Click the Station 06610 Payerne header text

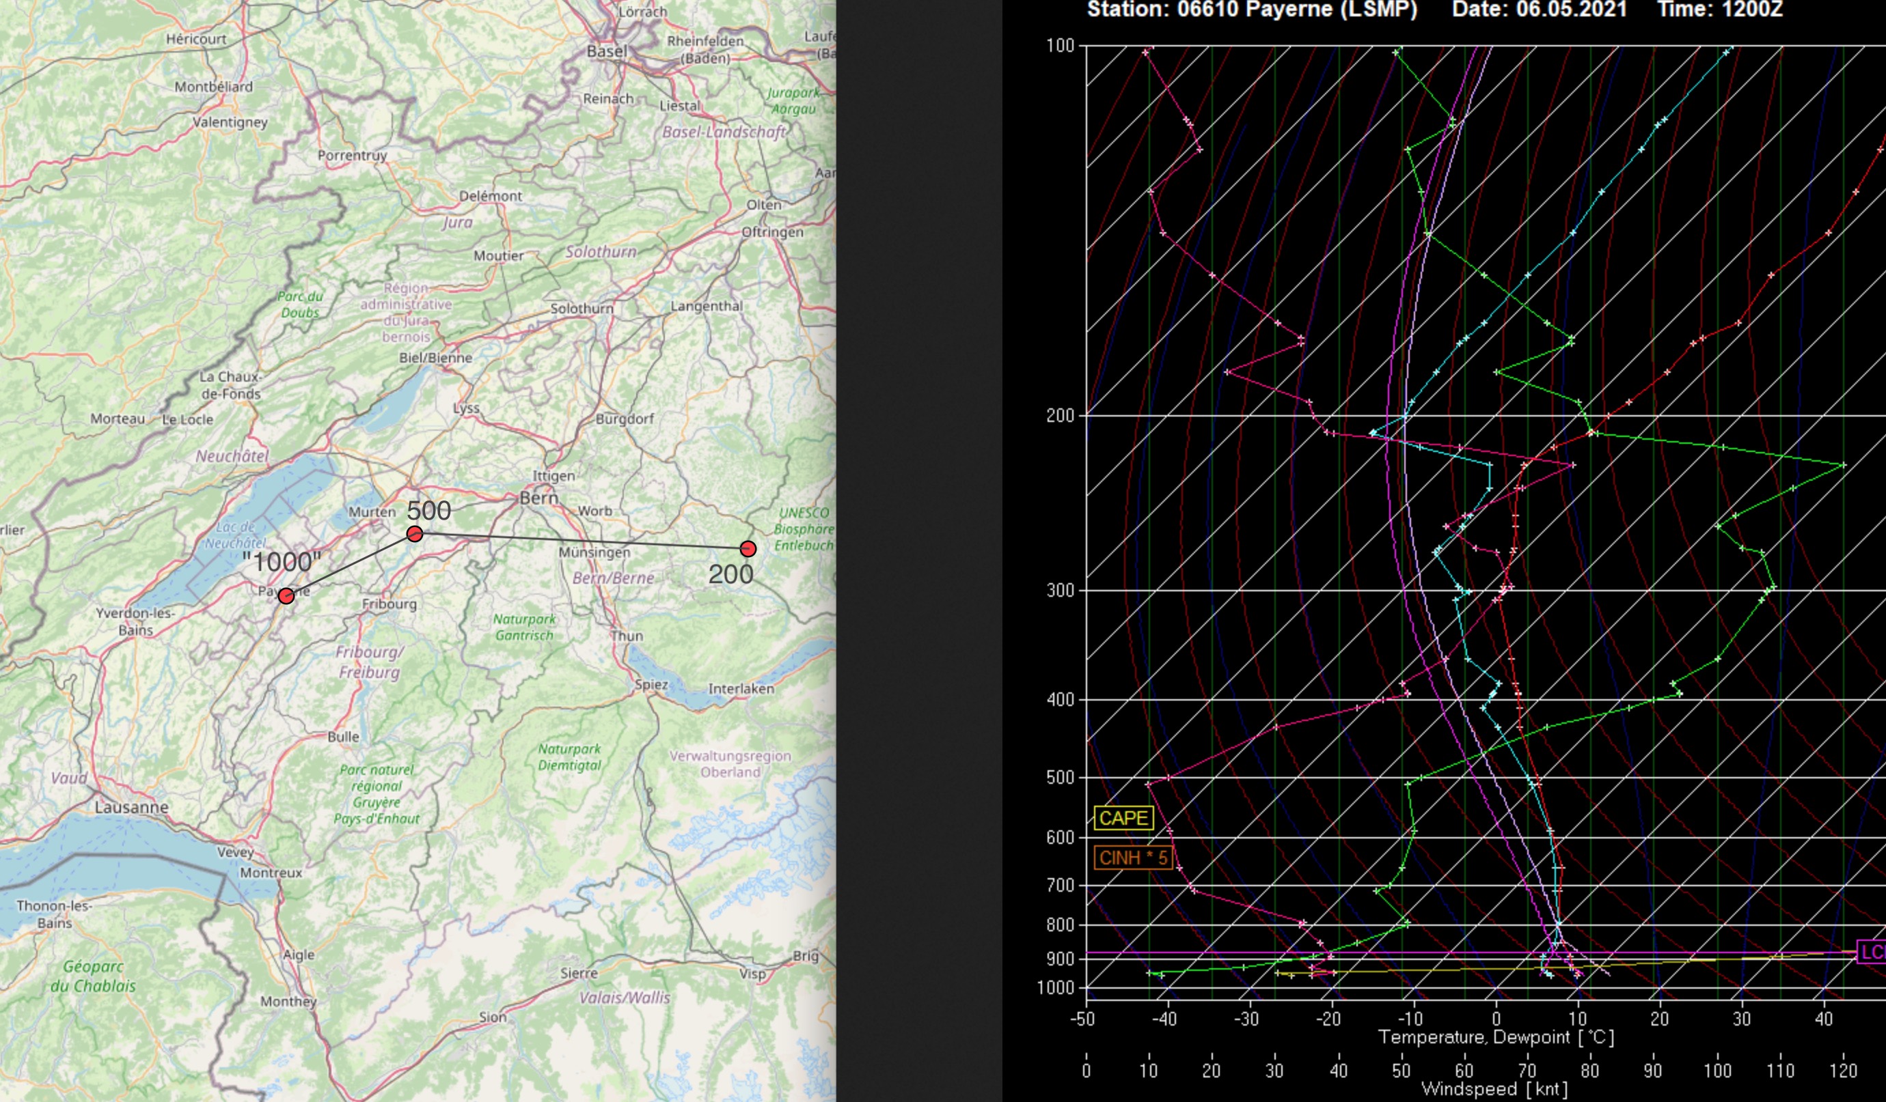[x=1251, y=10]
